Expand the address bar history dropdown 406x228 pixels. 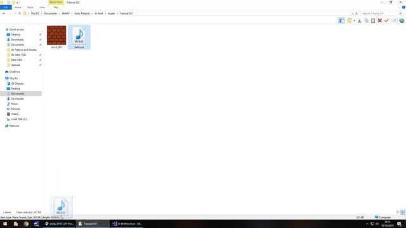pyautogui.click(x=353, y=13)
